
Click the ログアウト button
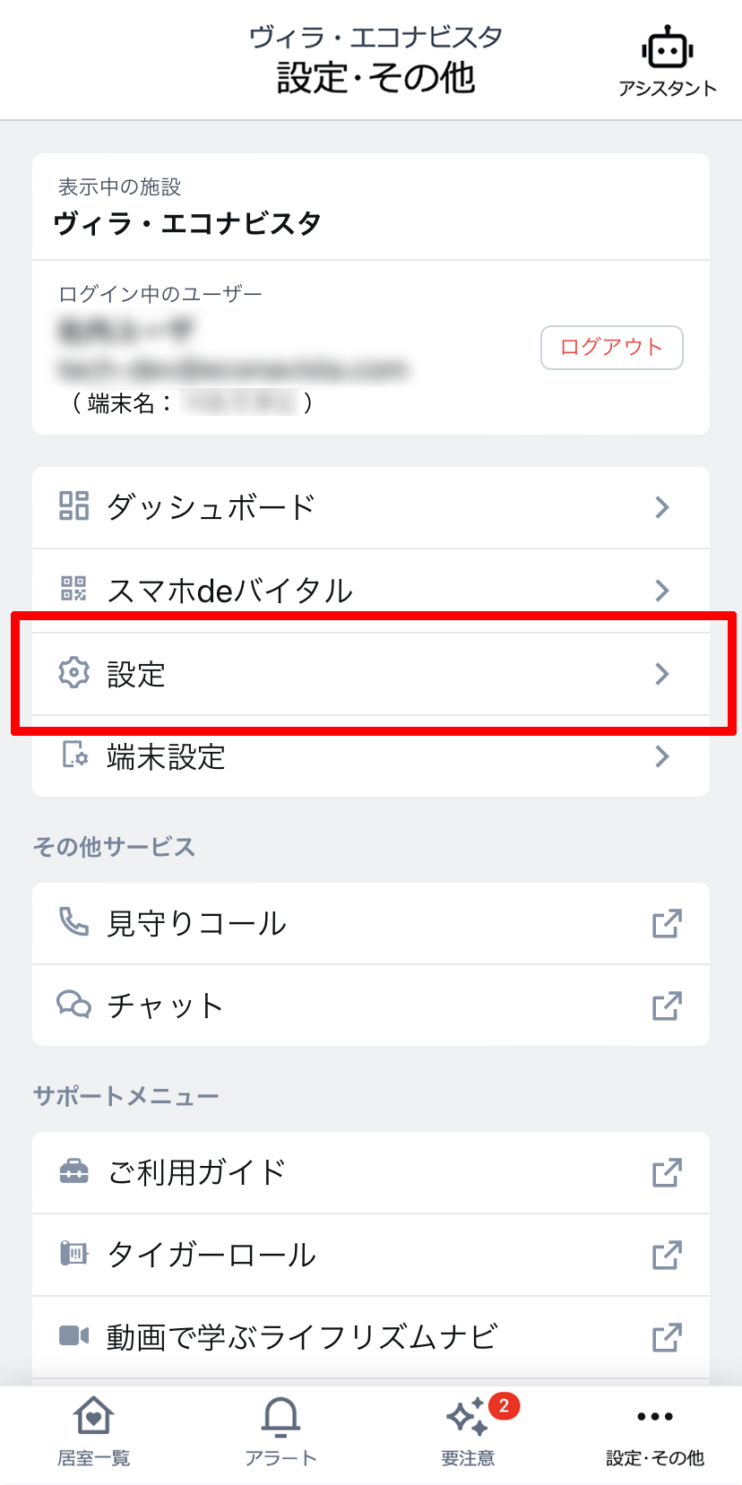[612, 348]
